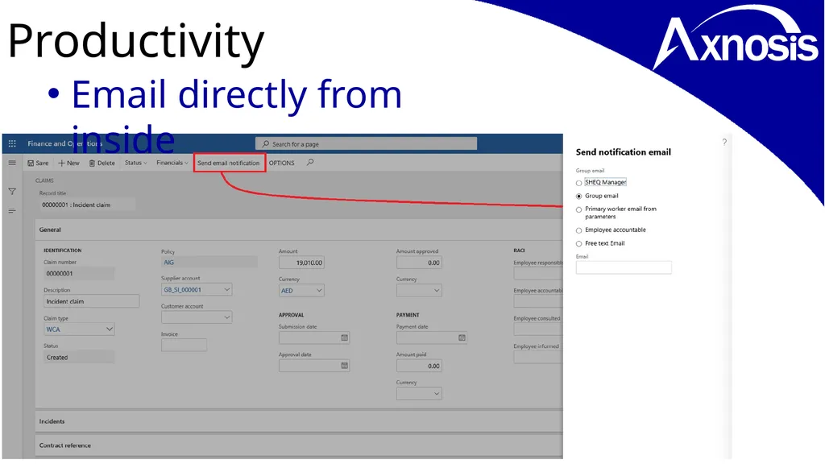This screenshot has width=825, height=464.
Task: Select the Group email radio option
Action: tap(578, 197)
